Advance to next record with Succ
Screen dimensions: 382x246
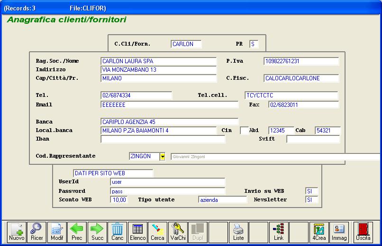pyautogui.click(x=97, y=232)
